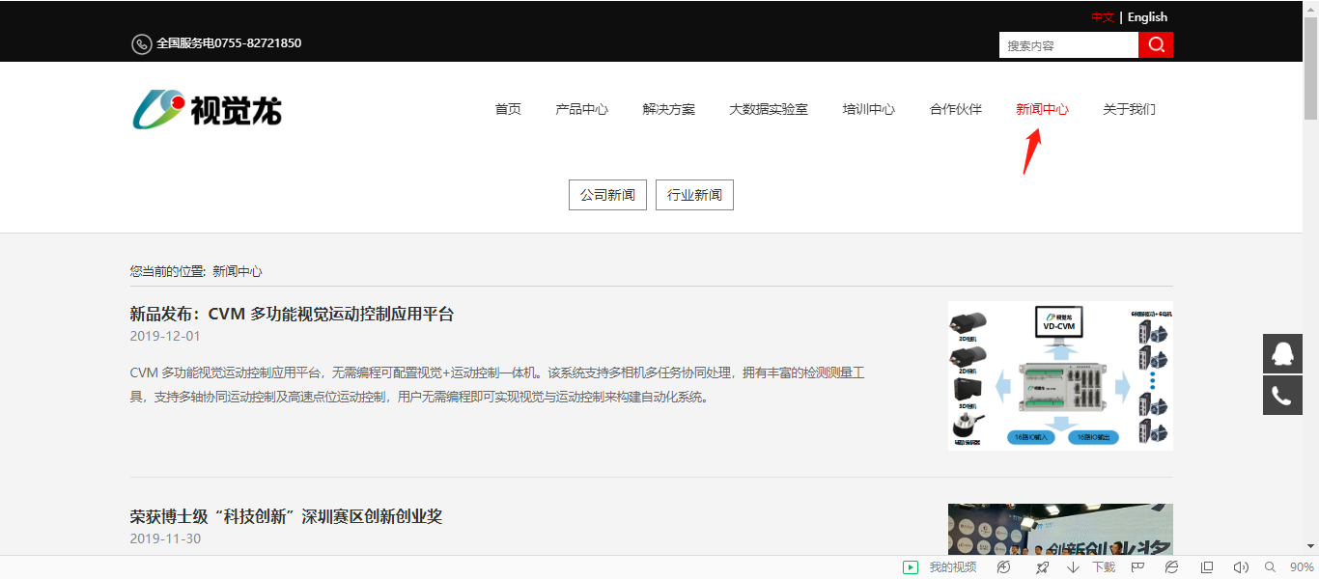1319x579 pixels.
Task: Click the 视觉龙 company logo
Action: [207, 109]
